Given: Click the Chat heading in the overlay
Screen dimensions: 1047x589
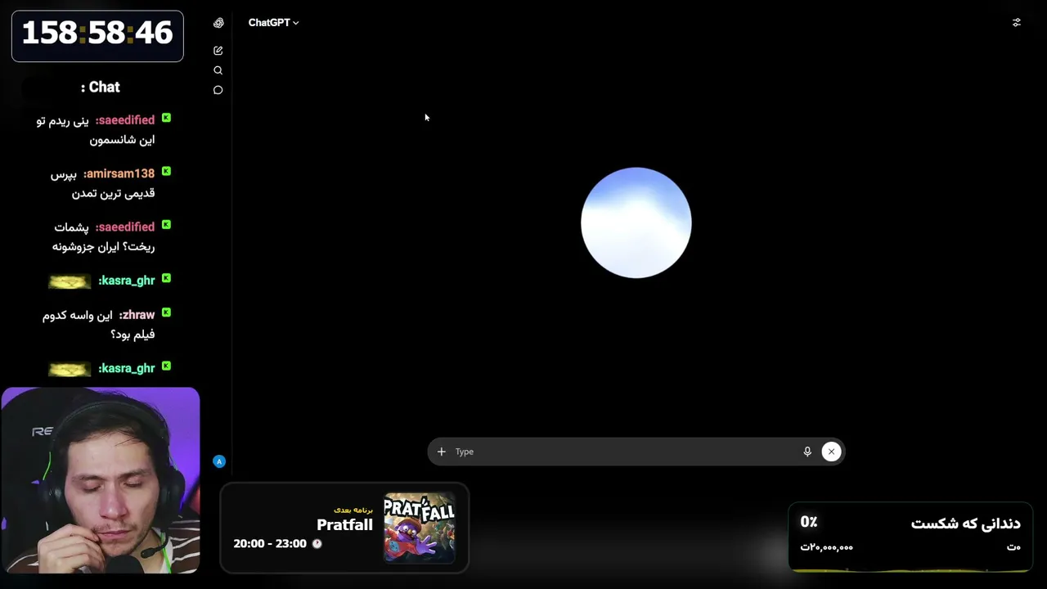Looking at the screenshot, I should point(101,87).
